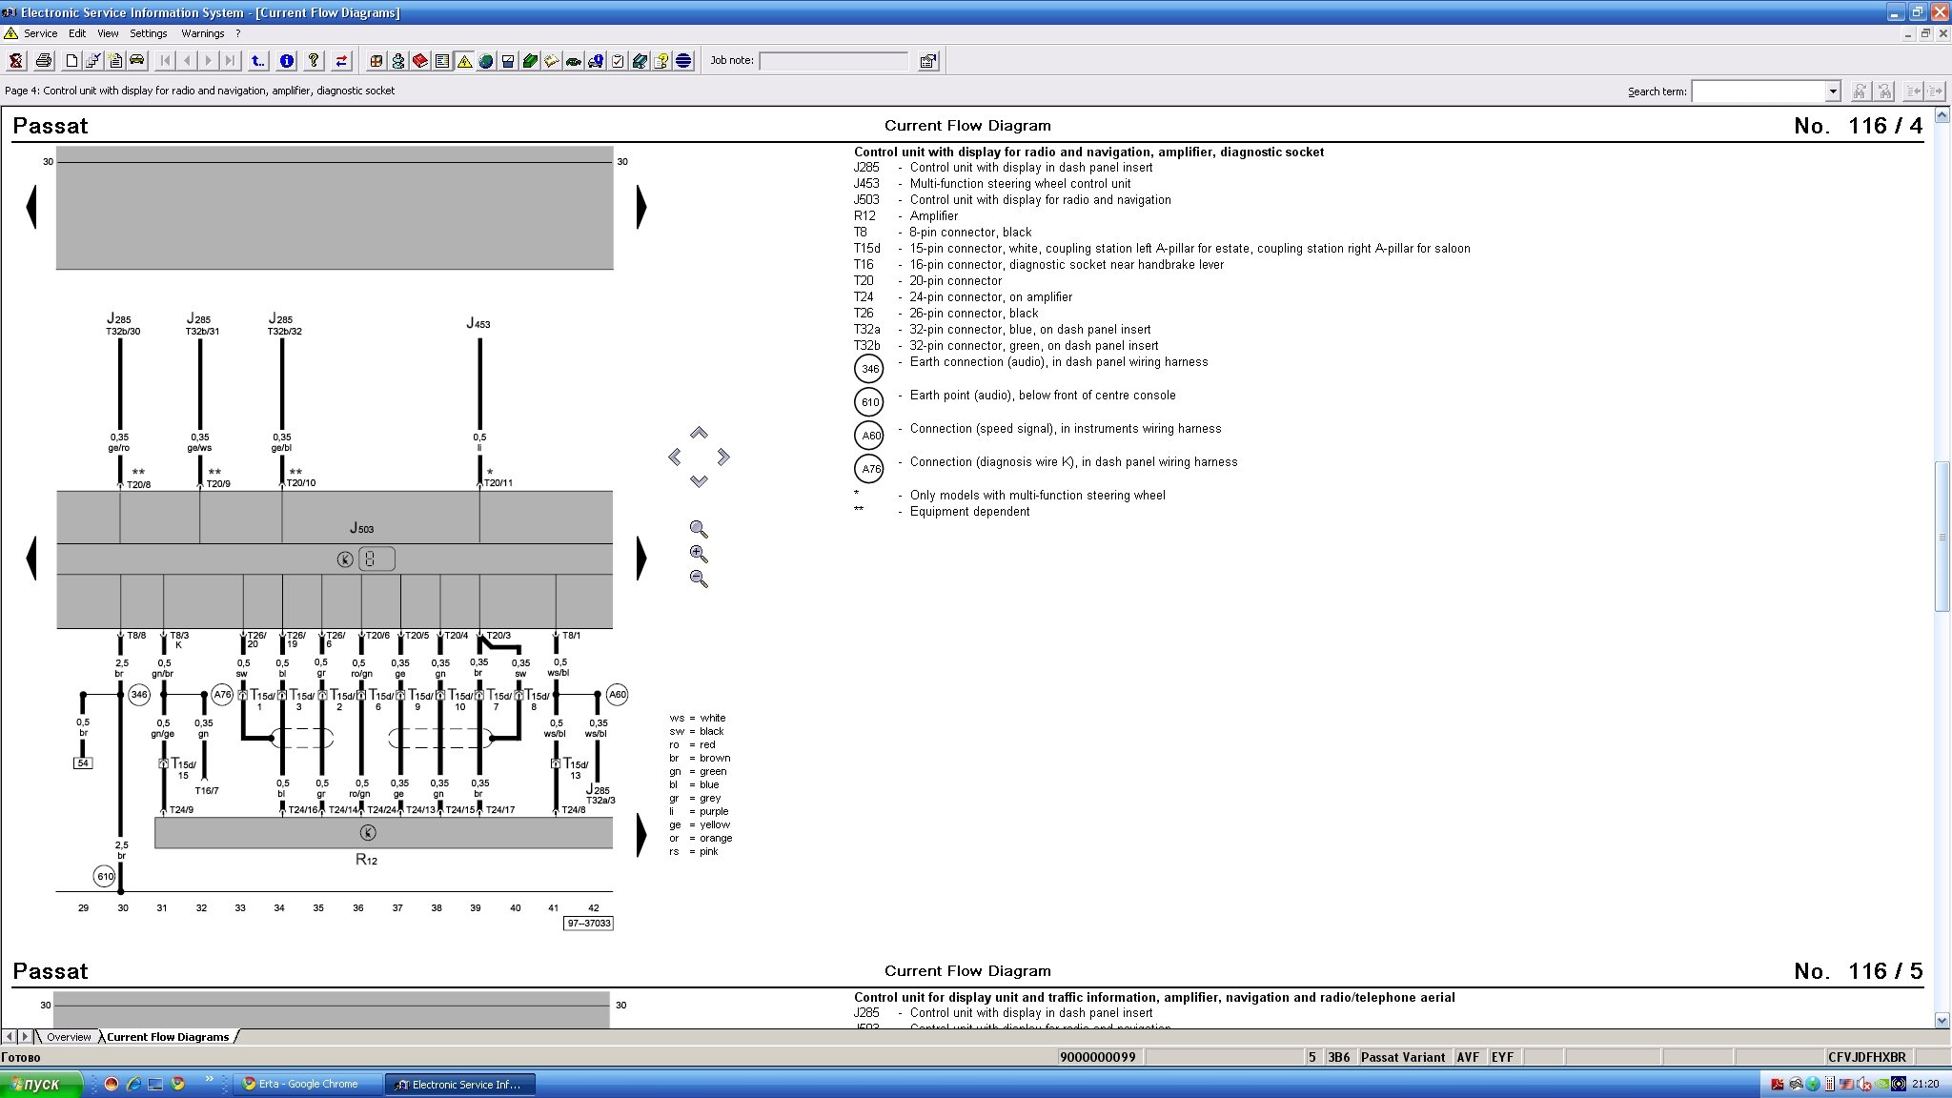This screenshot has width=1952, height=1098.
Task: Select the Current Flow Diagrams tab
Action: 168,1037
